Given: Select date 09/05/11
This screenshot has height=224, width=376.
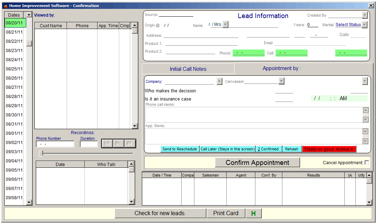Looking at the screenshot, I should 15,170.
